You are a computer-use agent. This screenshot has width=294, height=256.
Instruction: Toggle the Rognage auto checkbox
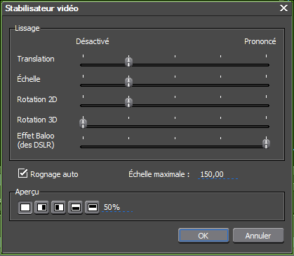(22, 173)
